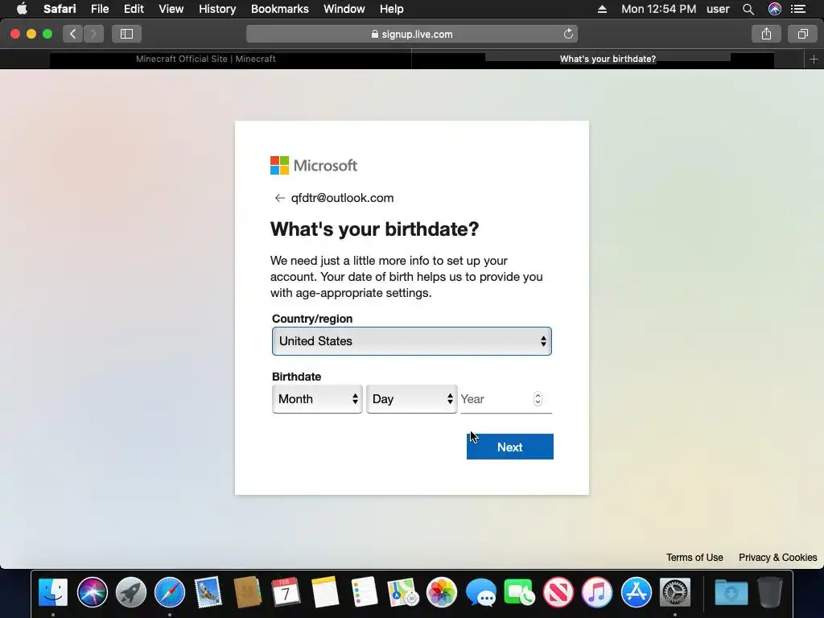
Task: Expand the Country/region United States dropdown
Action: click(411, 341)
